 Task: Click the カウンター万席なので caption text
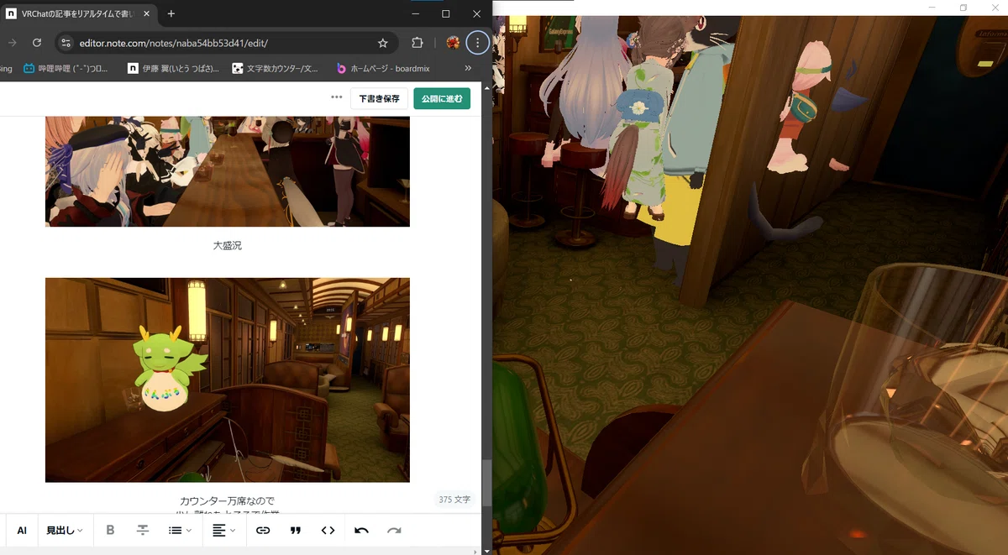(x=227, y=501)
